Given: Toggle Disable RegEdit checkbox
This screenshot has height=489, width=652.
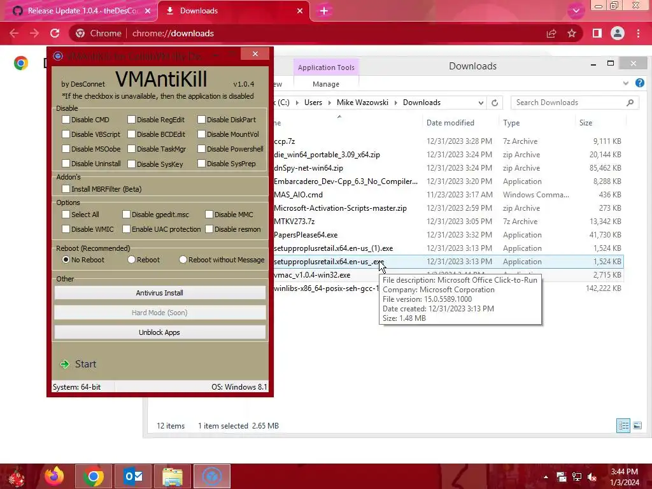Looking at the screenshot, I should pyautogui.click(x=131, y=119).
